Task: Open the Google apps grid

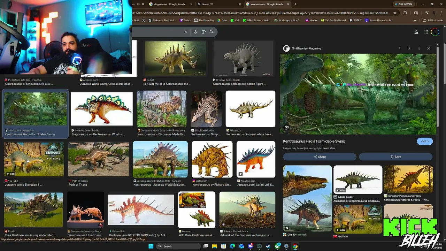Action: [x=426, y=32]
